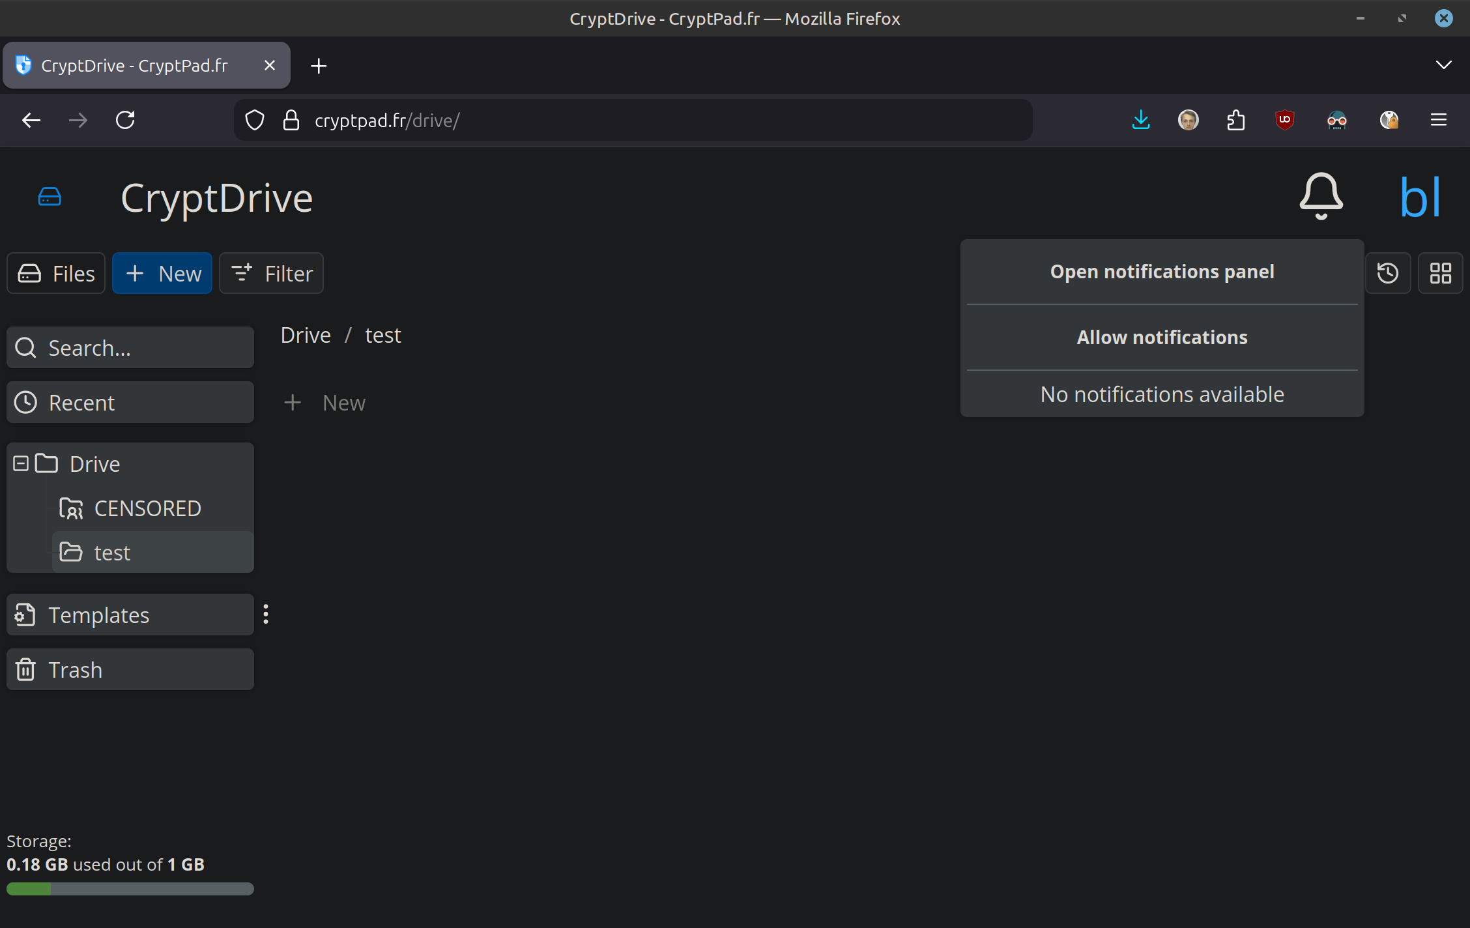Click Firefox downloads arrow icon
Image resolution: width=1470 pixels, height=928 pixels.
[x=1141, y=120]
